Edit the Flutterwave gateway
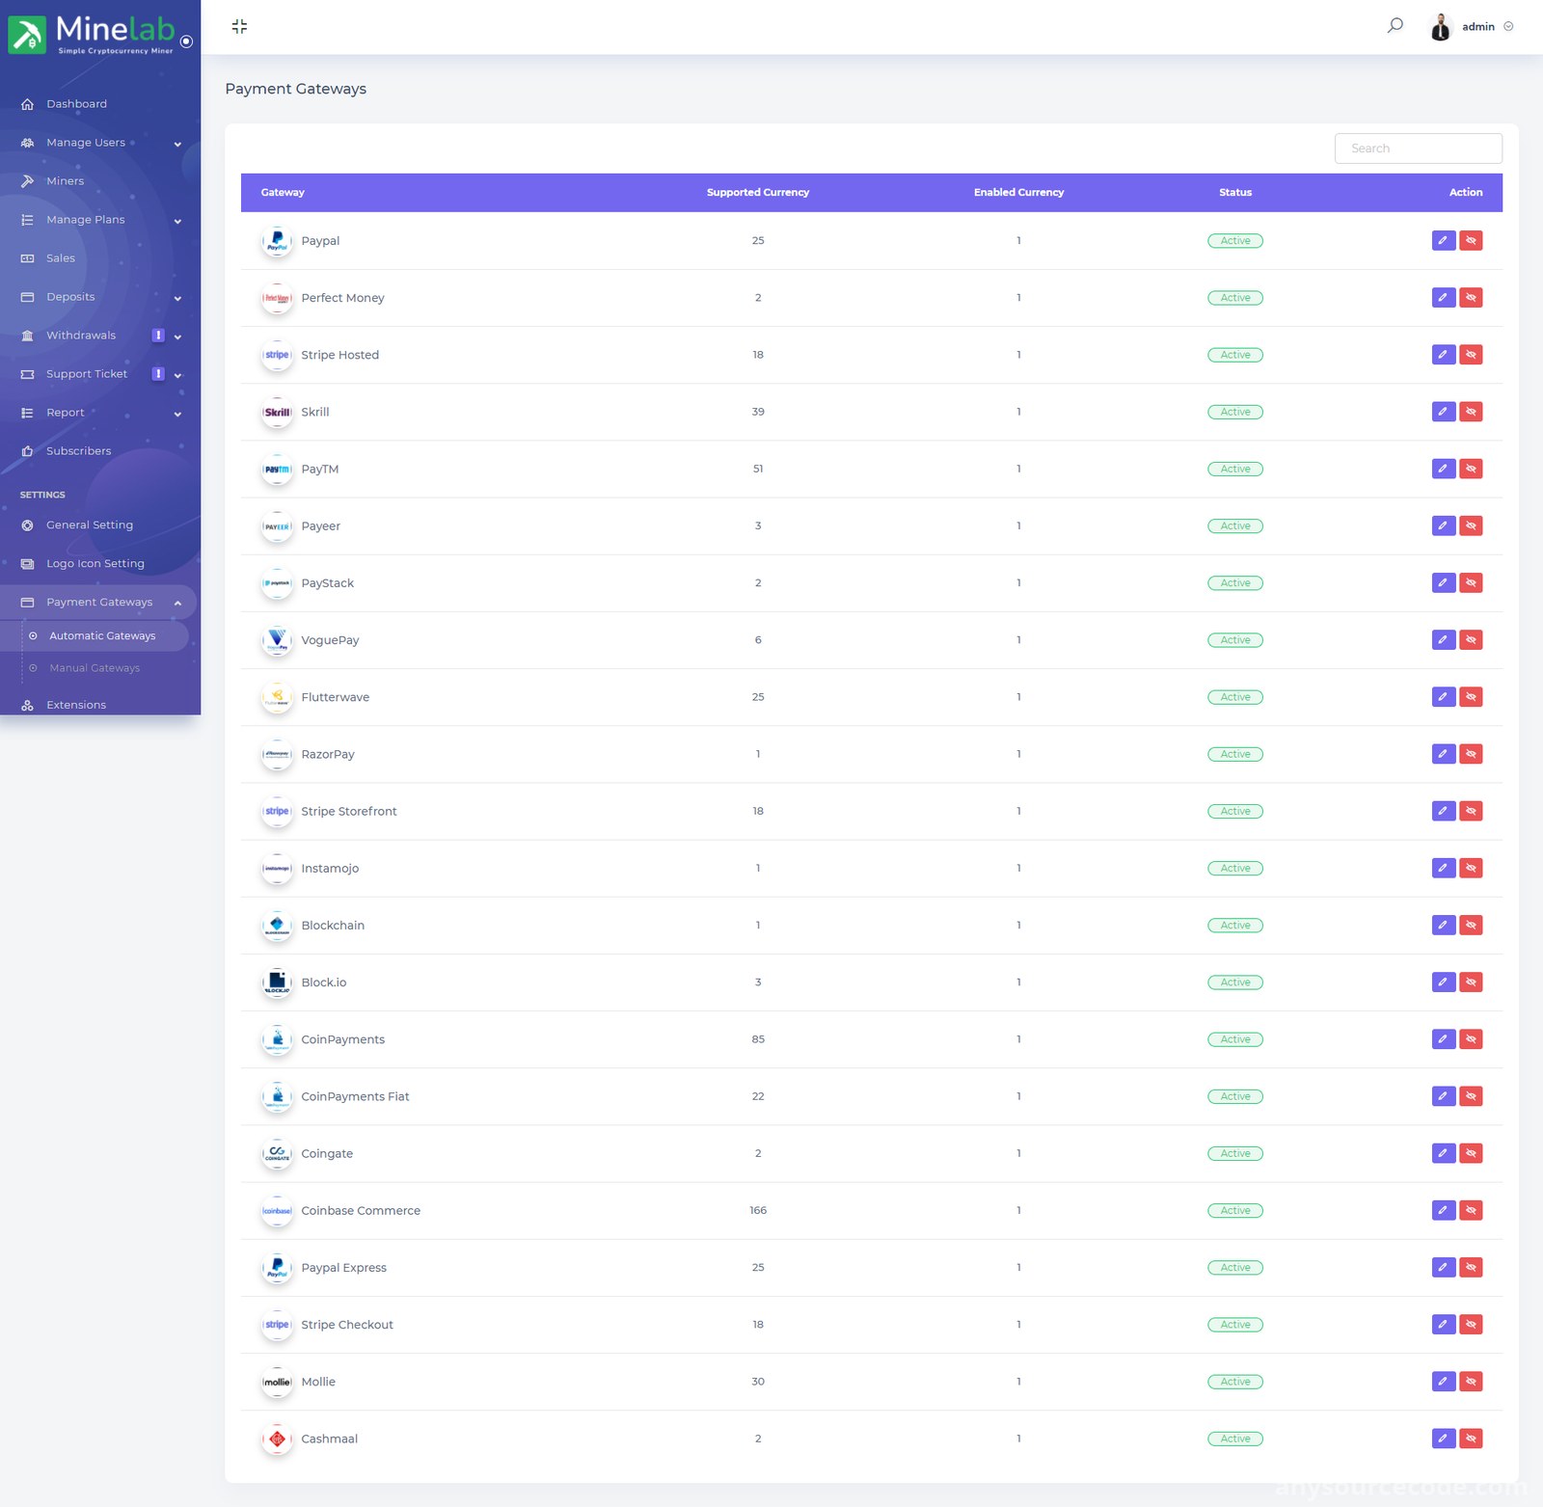Viewport: 1543px width, 1507px height. click(1443, 696)
